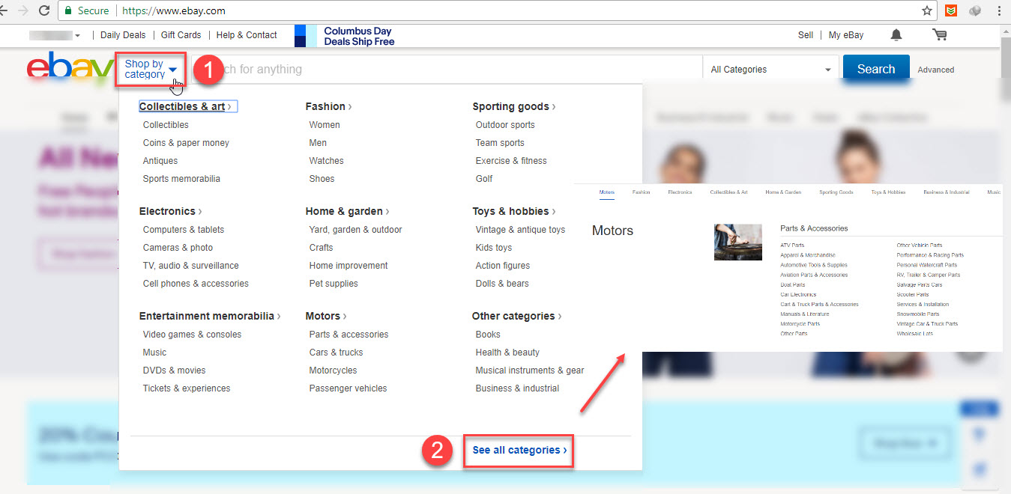Open Health & beauty

(x=507, y=353)
